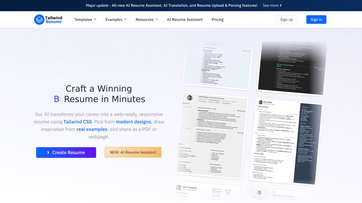Open the Templates menu
The height and width of the screenshot is (203, 362).
coord(85,19)
